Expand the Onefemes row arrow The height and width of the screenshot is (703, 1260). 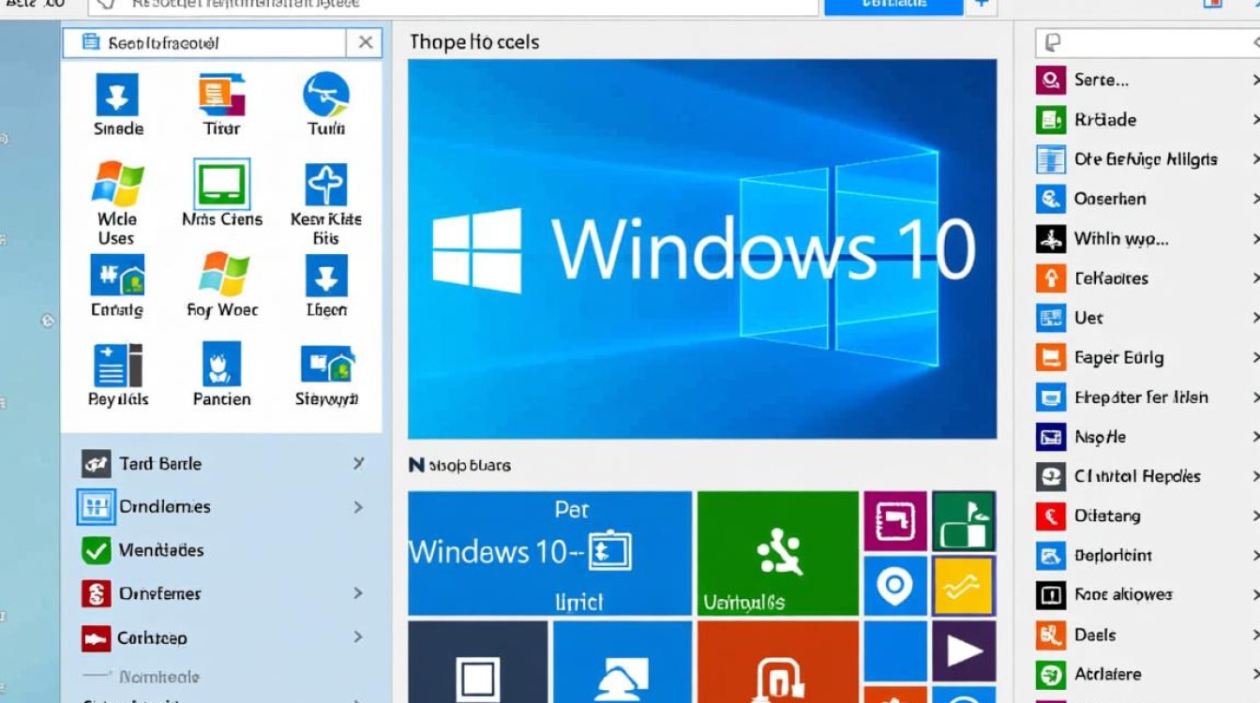(358, 593)
